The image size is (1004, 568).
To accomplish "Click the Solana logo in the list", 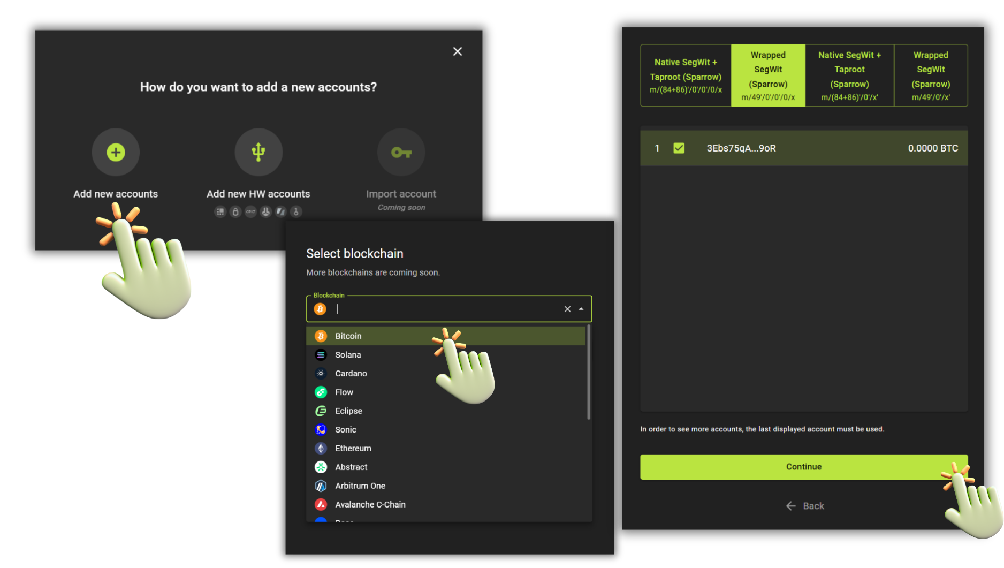I will 321,354.
